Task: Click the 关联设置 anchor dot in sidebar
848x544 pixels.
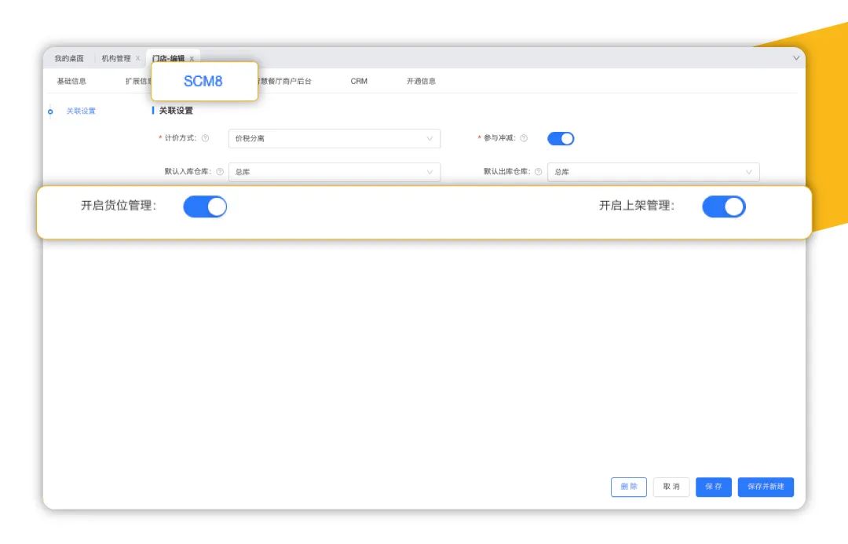Action: click(x=50, y=111)
